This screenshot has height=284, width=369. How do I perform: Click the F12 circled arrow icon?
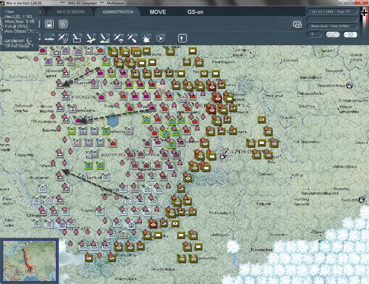(160, 38)
